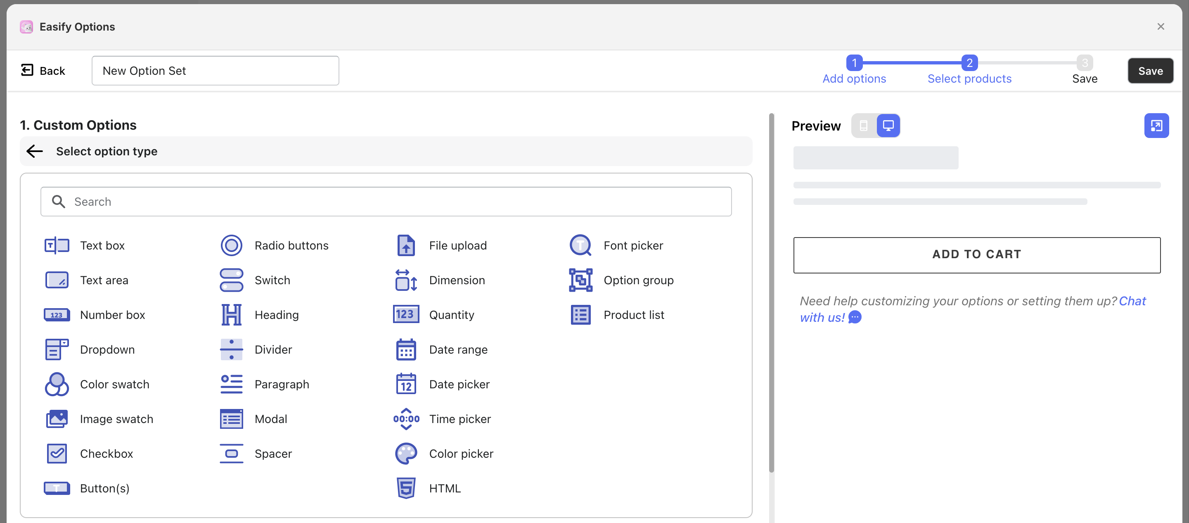The width and height of the screenshot is (1189, 523).
Task: Switch preview to desktop view
Action: (x=888, y=126)
